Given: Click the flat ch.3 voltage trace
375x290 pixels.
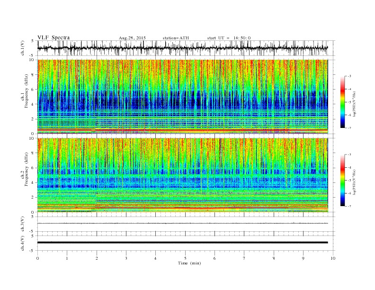Looking at the screenshot, I should tap(183, 223).
